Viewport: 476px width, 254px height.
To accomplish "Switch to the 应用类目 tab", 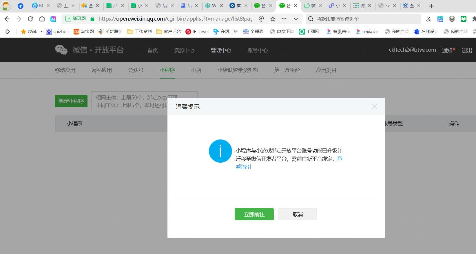I will coord(326,70).
